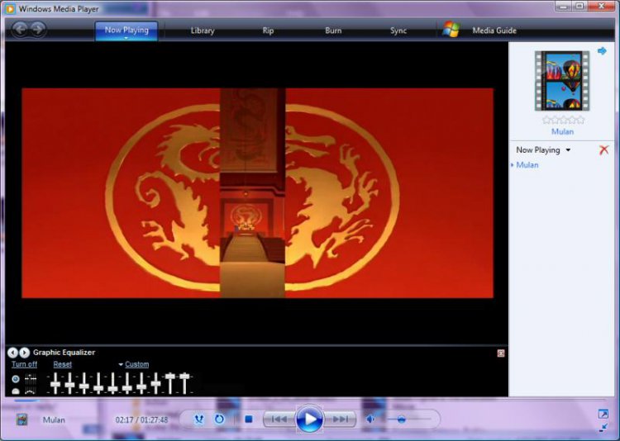Toggle shuffle mode

[199, 419]
